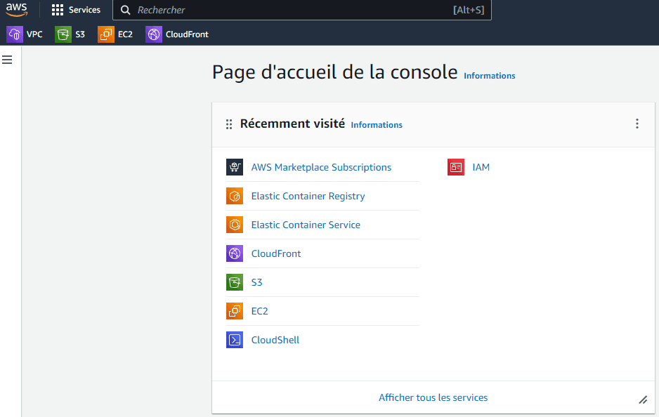
Task: Open the CloudShell link
Action: pyautogui.click(x=275, y=340)
